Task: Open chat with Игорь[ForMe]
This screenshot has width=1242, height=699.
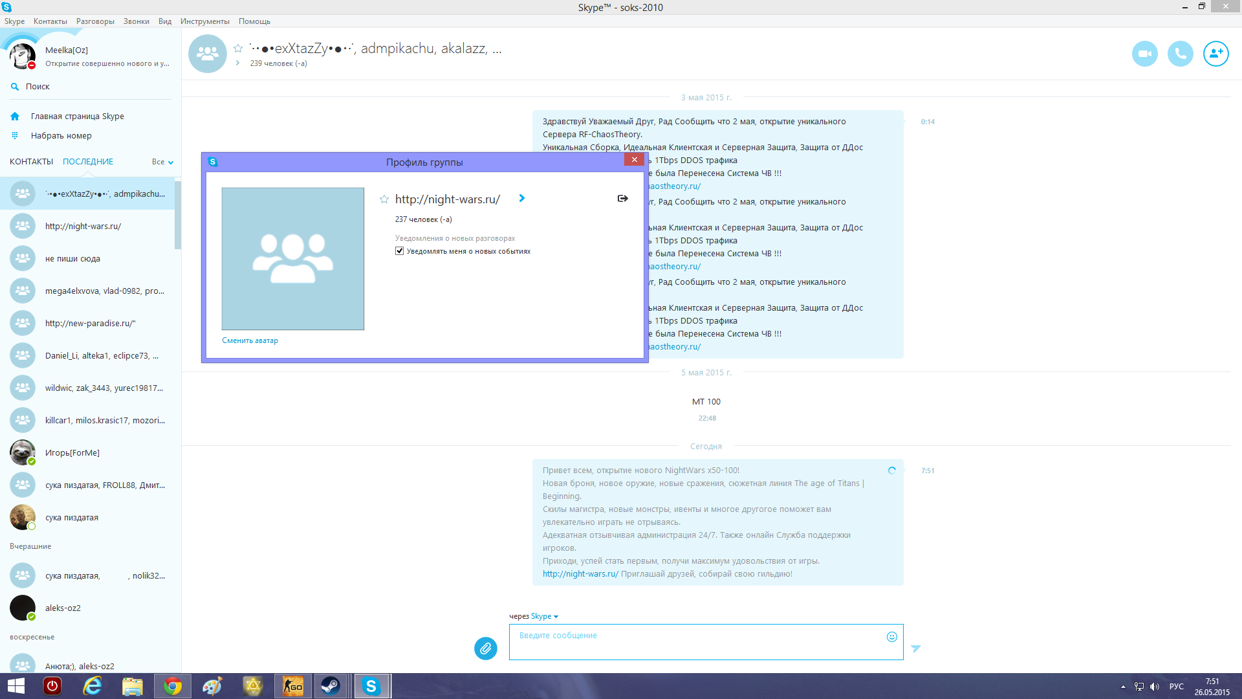Action: point(87,453)
